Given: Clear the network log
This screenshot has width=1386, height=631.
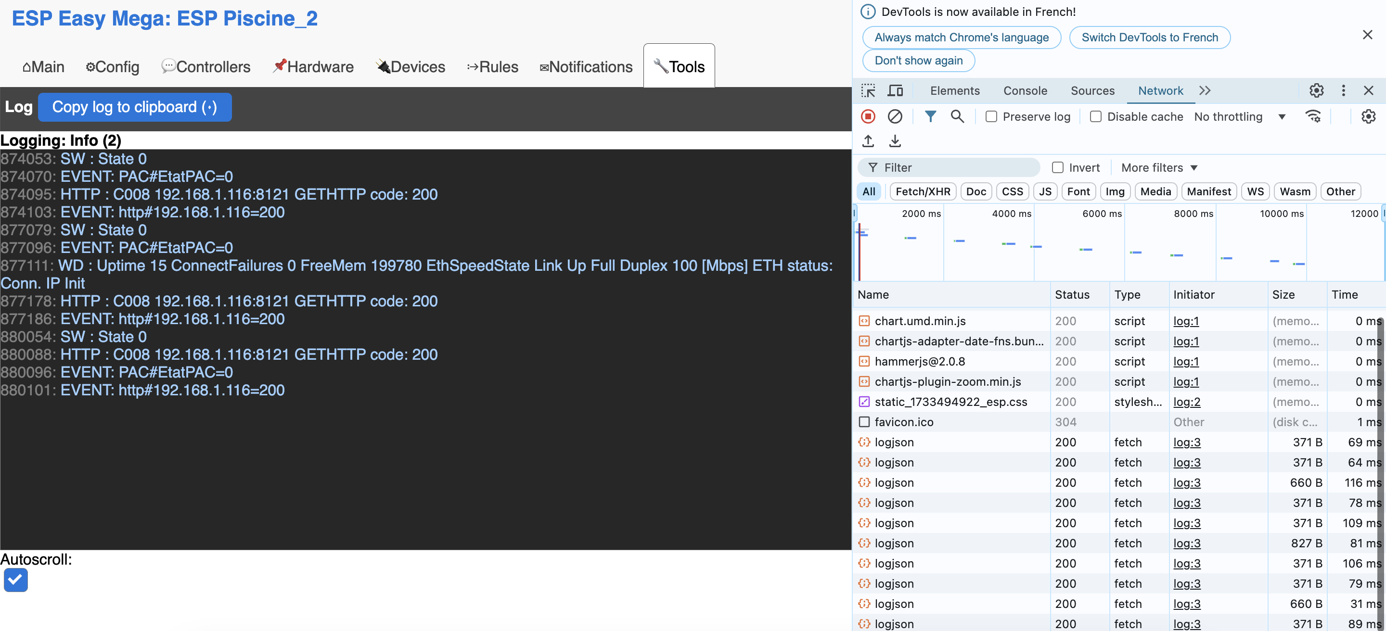Looking at the screenshot, I should 894,117.
